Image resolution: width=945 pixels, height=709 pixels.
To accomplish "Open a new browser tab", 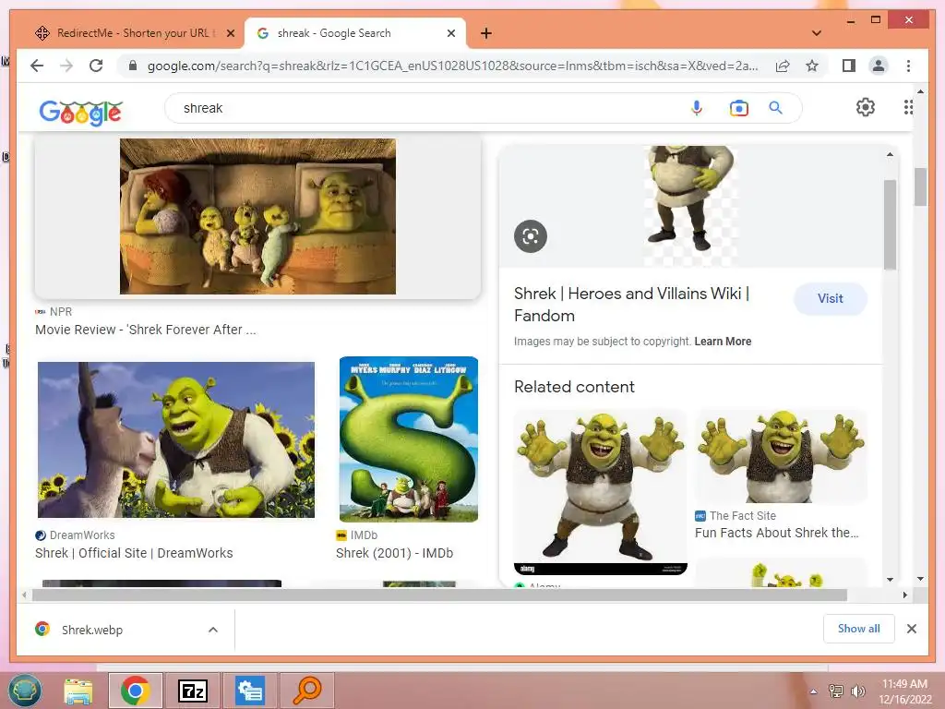I will [x=485, y=33].
